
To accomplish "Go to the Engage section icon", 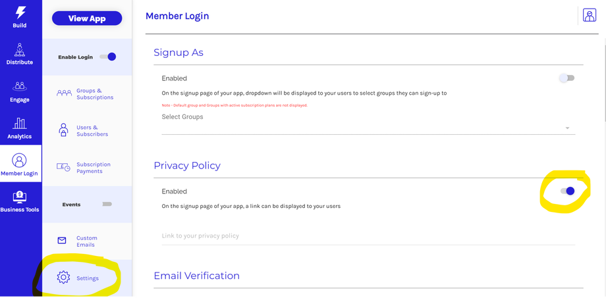I will [20, 87].
